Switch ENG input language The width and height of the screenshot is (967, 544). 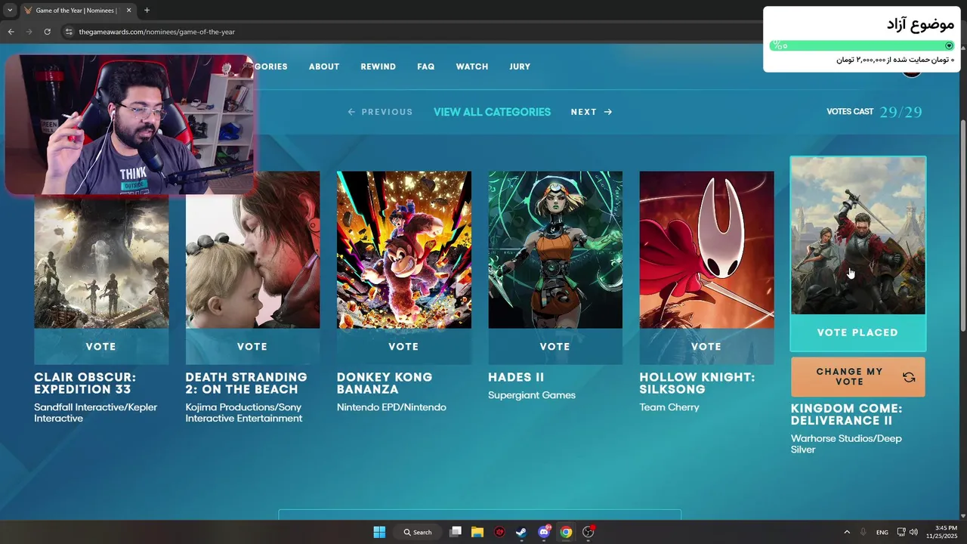(882, 532)
